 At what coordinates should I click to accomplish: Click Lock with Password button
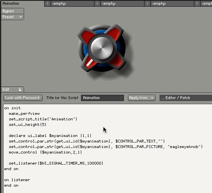coord(23,98)
